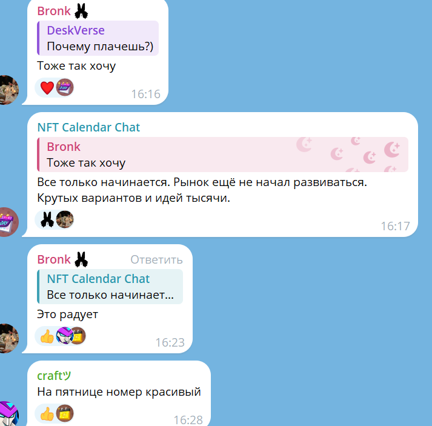Image resolution: width=432 pixels, height=426 pixels.
Task: Click the 'Ответить' reply button
Action: point(156,259)
